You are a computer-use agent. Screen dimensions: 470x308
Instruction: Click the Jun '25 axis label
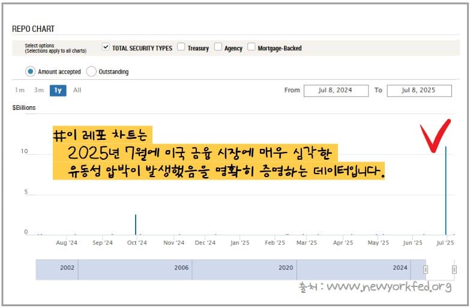412,243
